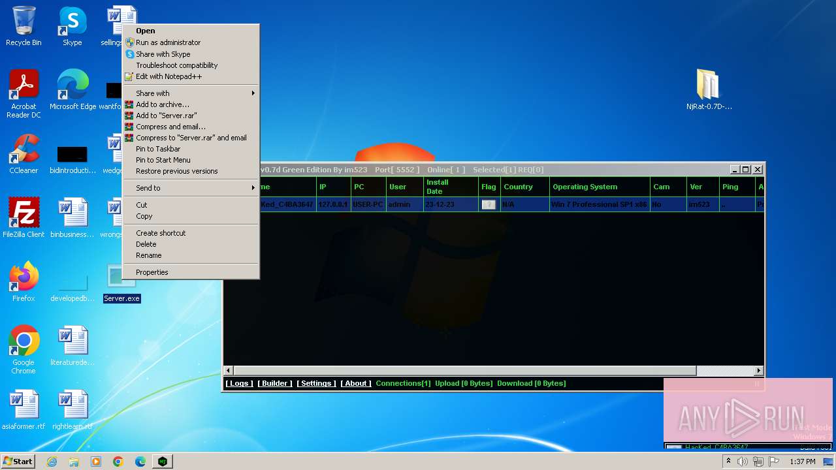Expand the Share with submenu
This screenshot has width=836, height=470.
tap(191, 93)
